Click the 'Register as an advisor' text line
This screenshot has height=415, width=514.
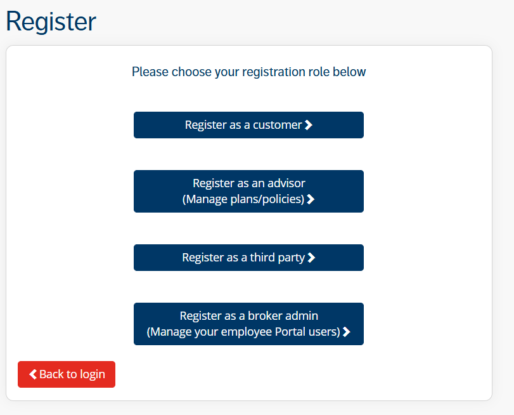coord(248,183)
